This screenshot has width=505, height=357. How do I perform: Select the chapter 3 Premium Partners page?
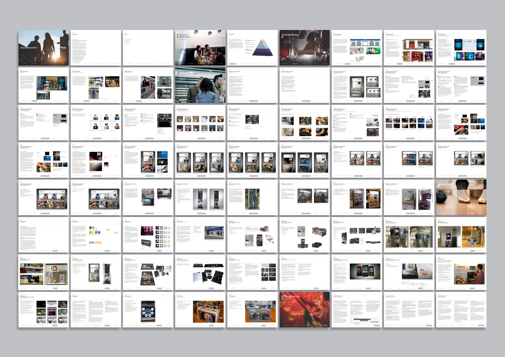(200, 85)
